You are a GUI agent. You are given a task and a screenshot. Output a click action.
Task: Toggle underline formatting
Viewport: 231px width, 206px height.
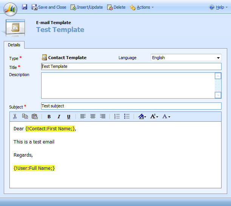pos(69,116)
